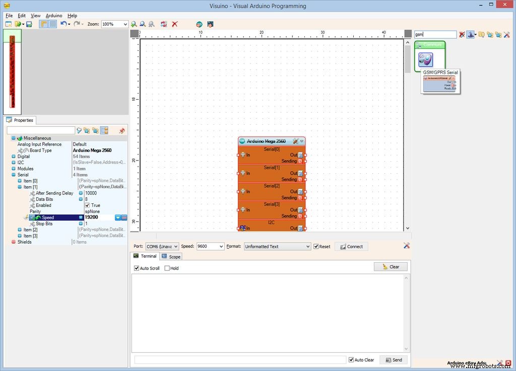Click the component search field containing gsm
Screen dimensions: 516x371
click(x=435, y=35)
